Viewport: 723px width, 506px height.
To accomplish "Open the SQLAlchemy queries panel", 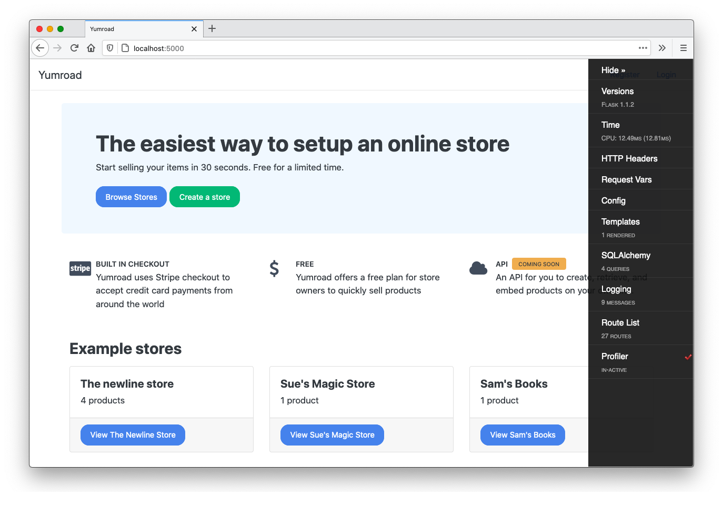I will (x=640, y=261).
